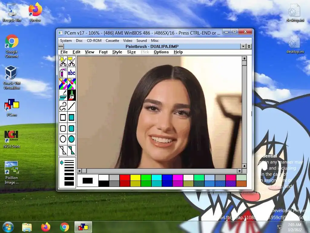Open PCem CD-ROM menu
The height and width of the screenshot is (233, 310).
94,41
